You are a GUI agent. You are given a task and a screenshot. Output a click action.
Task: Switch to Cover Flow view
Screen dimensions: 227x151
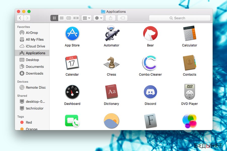point(76,18)
